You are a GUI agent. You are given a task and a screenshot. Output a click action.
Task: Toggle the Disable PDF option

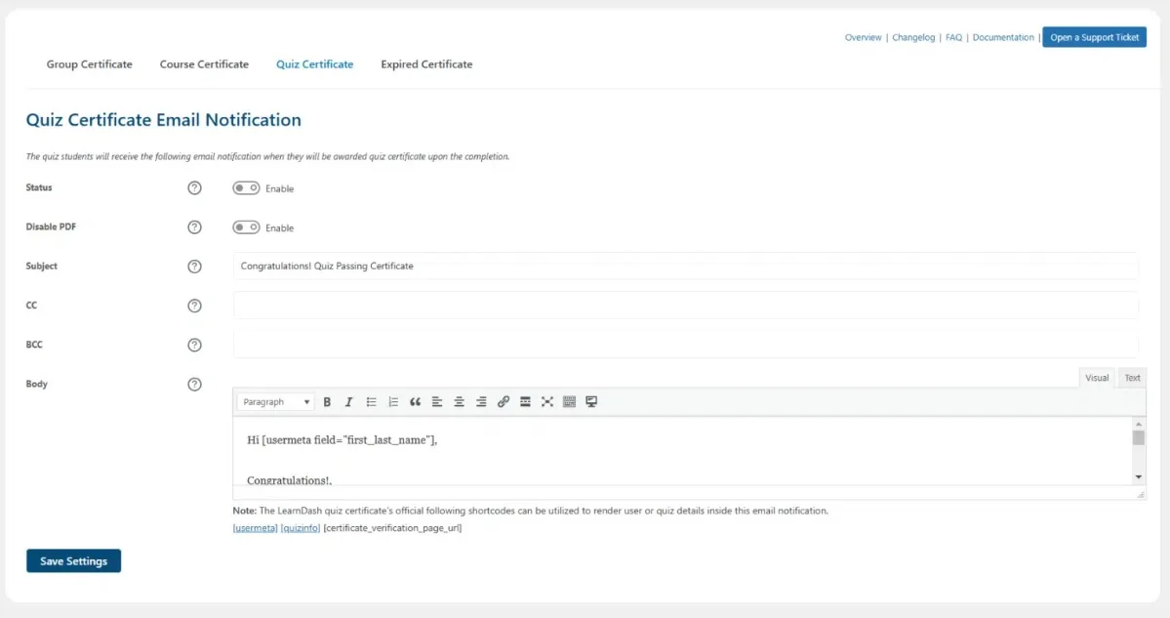(x=245, y=227)
